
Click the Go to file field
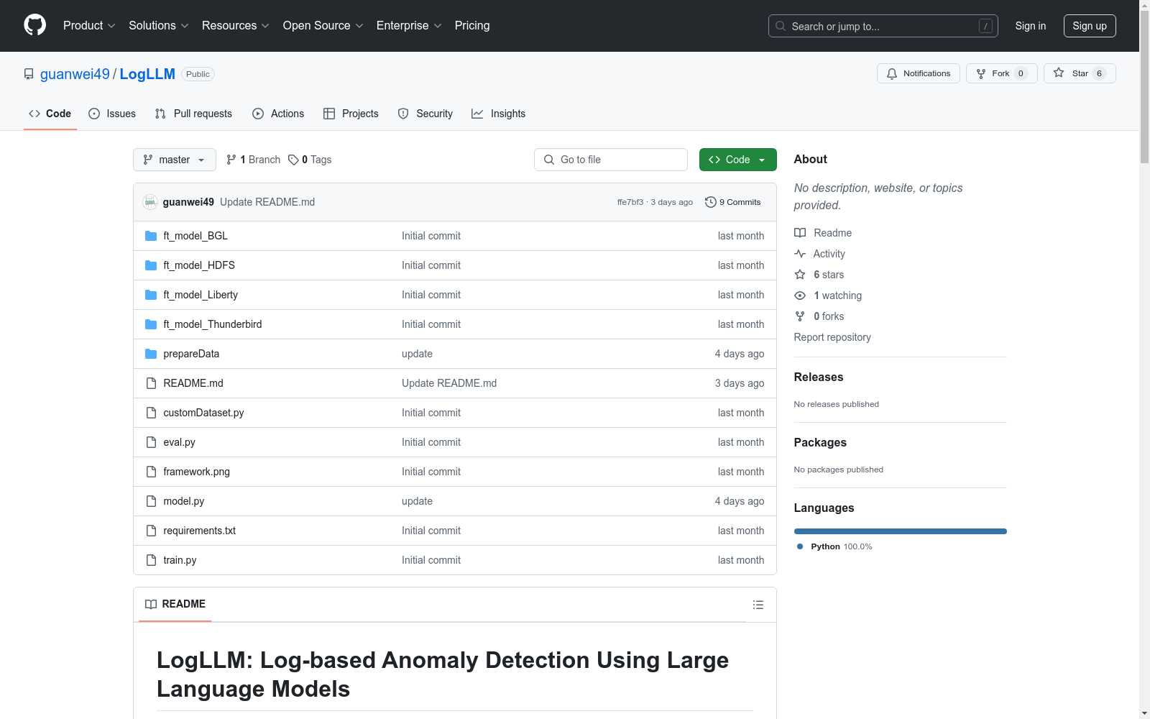(611, 160)
